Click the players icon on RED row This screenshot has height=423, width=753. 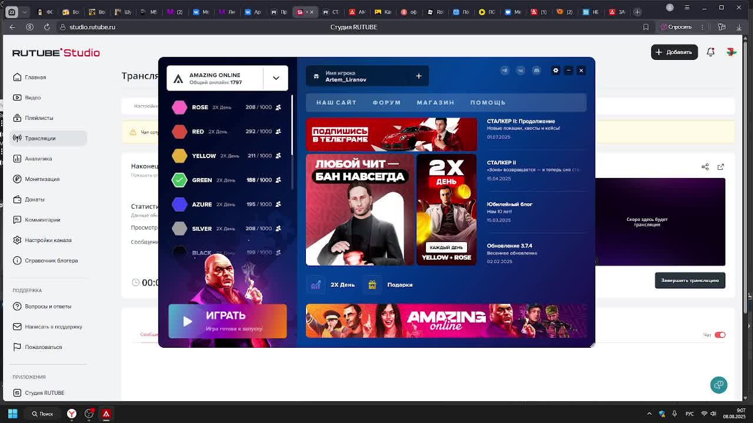point(278,132)
